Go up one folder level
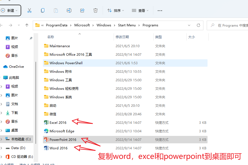The image size is (248, 165). click(27, 25)
